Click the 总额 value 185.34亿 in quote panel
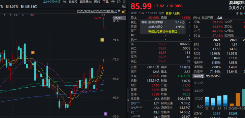 pyautogui.click(x=153, y=81)
